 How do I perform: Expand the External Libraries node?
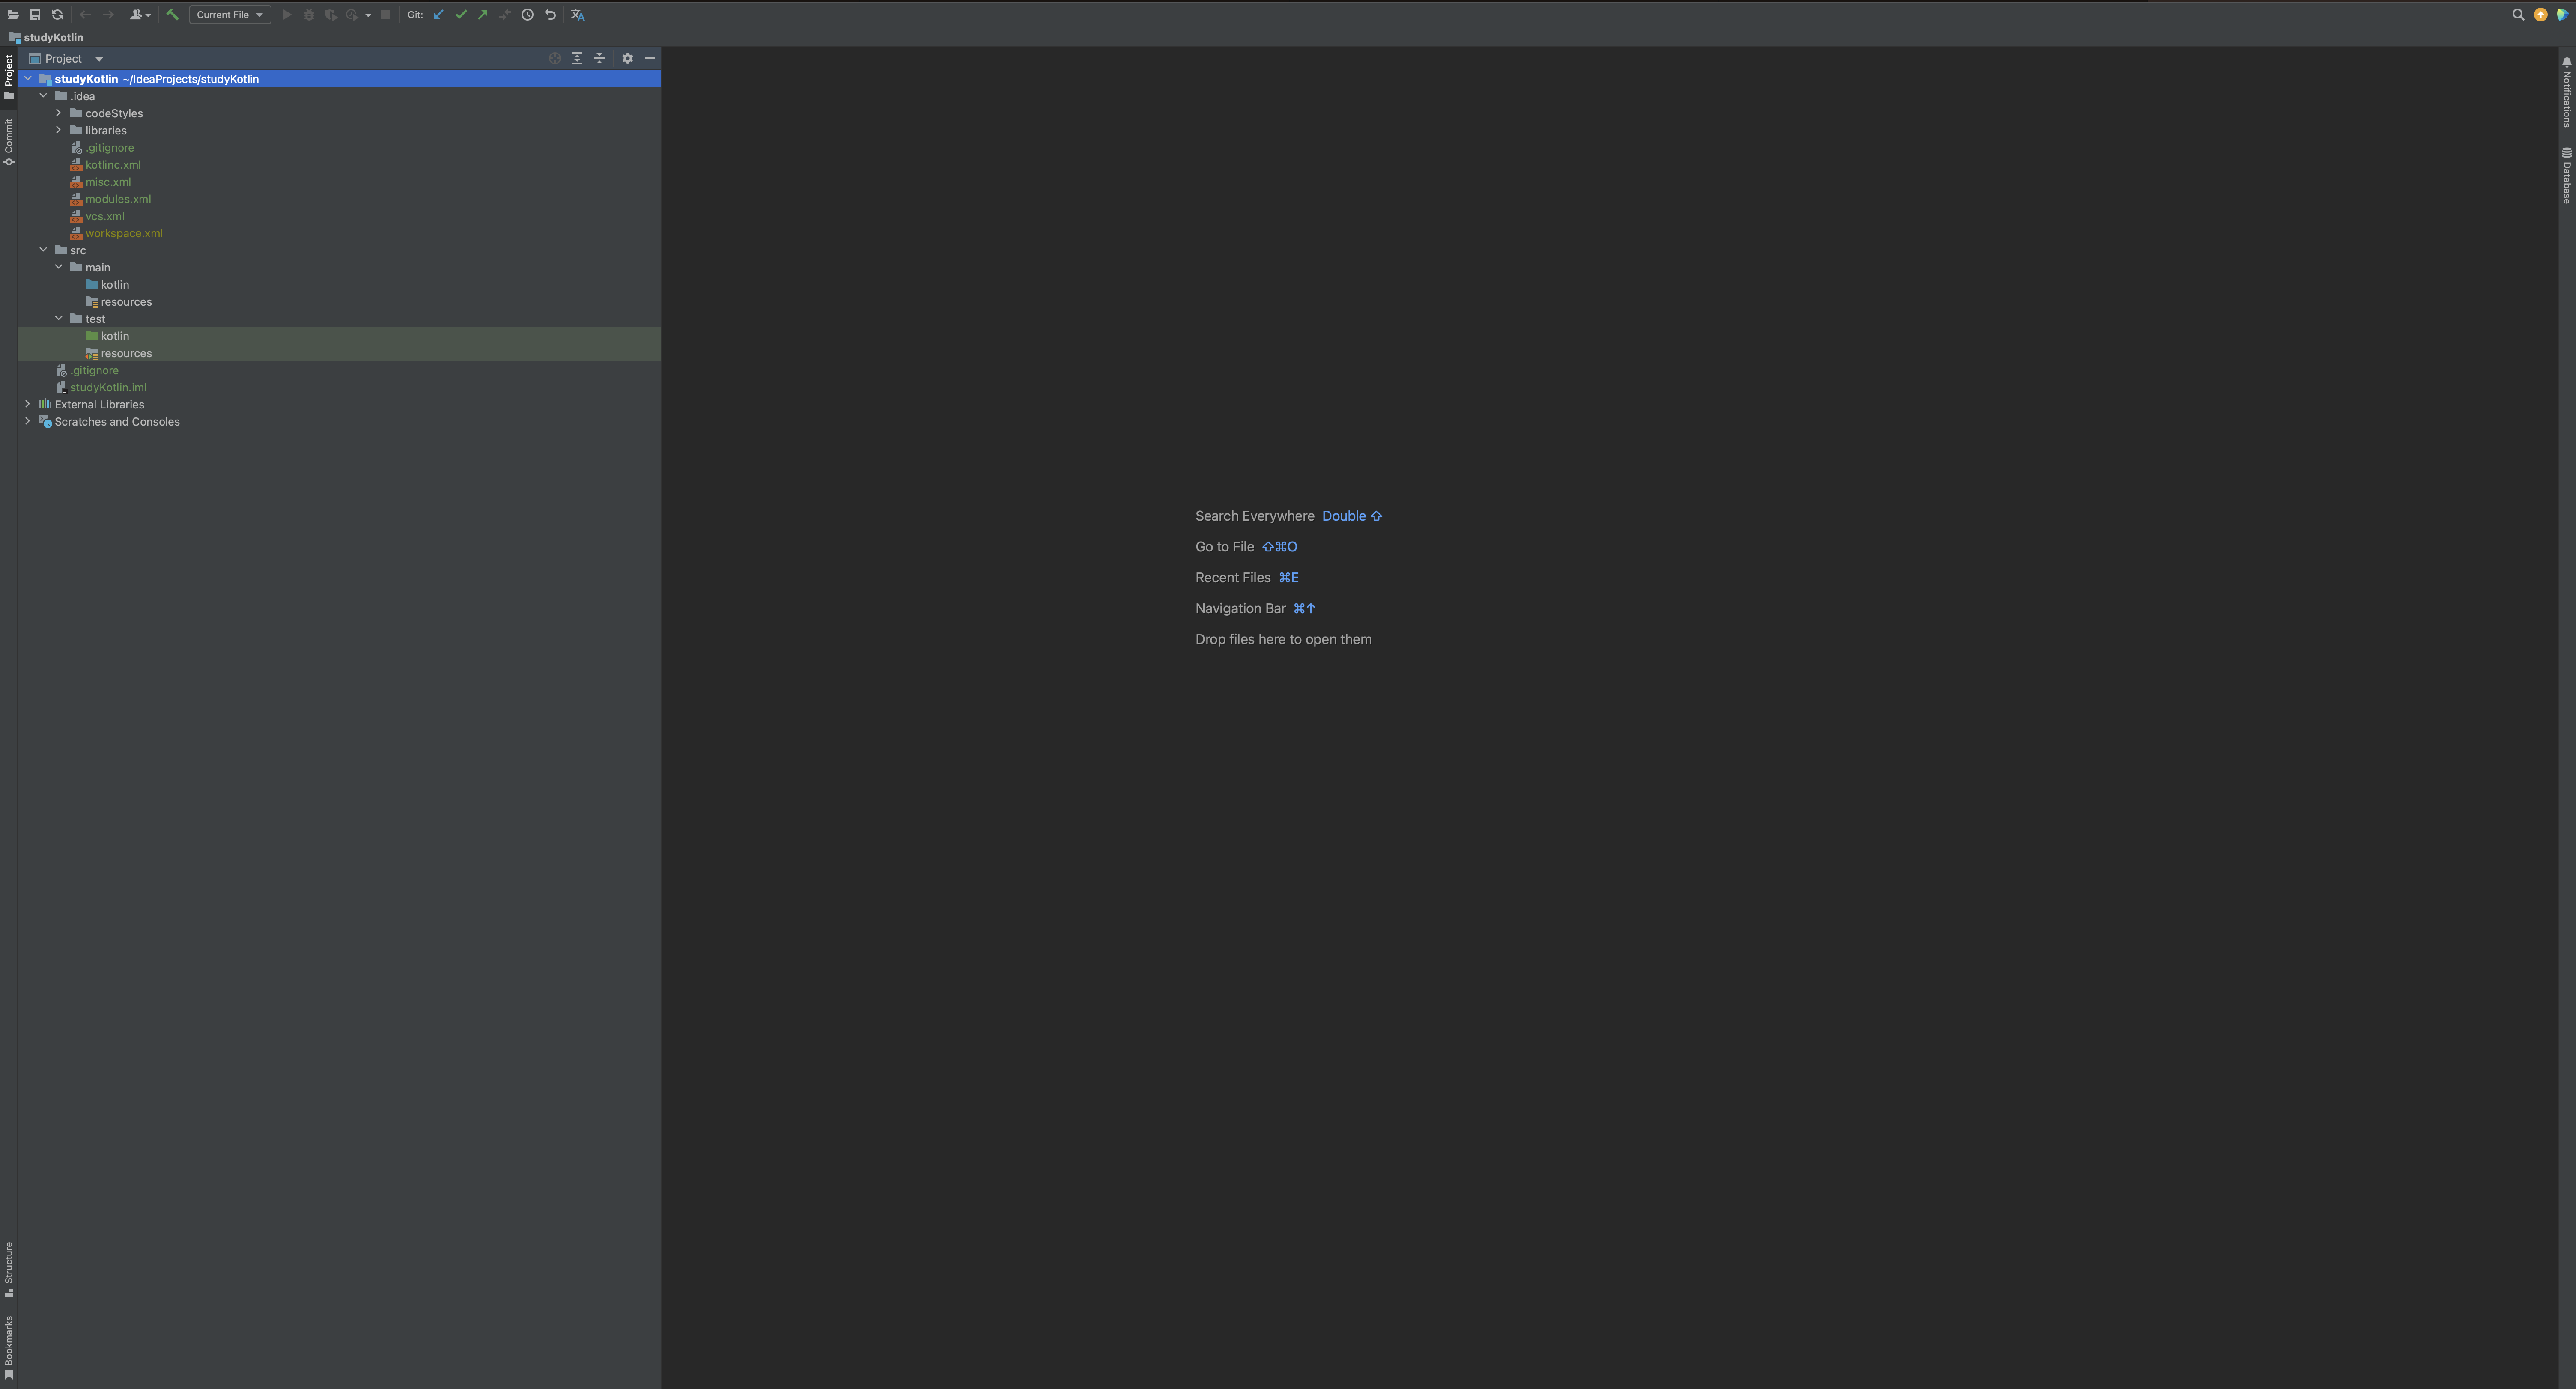coord(28,404)
